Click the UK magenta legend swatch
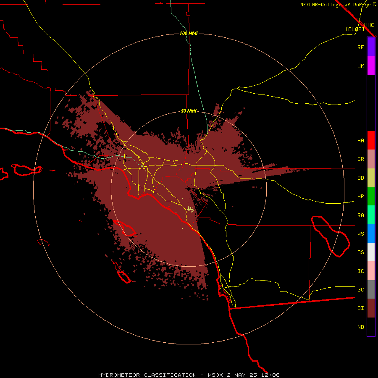Screen dimensions: 378x378 point(371,66)
